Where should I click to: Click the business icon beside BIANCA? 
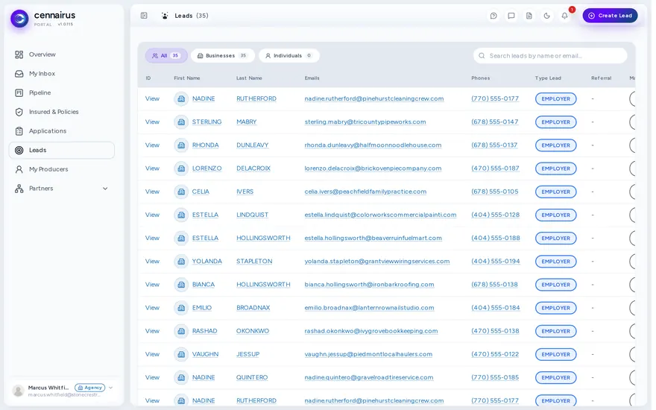181,285
